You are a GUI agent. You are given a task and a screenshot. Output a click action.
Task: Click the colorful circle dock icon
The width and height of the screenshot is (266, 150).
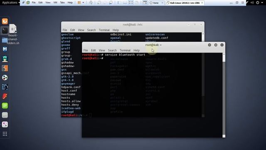5,77
